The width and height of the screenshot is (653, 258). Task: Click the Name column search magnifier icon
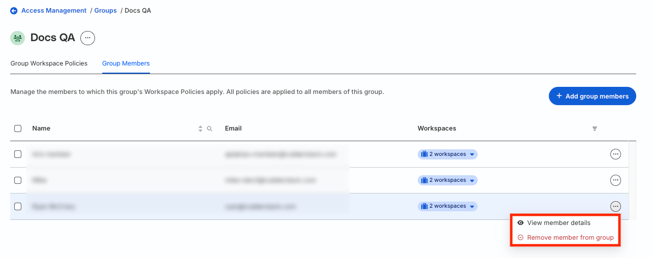(209, 129)
